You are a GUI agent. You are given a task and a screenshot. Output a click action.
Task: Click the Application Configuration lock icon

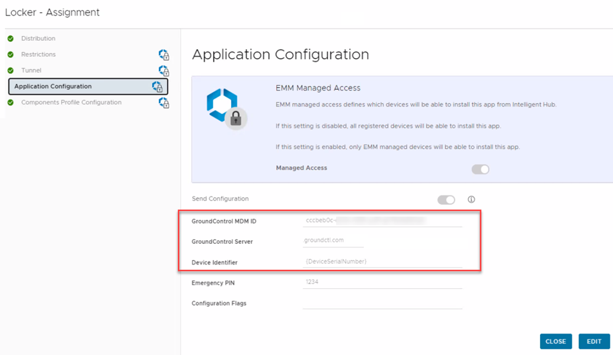[x=157, y=87]
